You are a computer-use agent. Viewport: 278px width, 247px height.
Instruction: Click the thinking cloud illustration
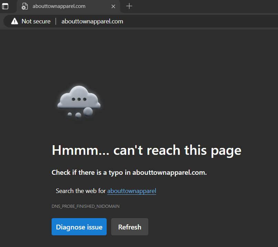79,98
